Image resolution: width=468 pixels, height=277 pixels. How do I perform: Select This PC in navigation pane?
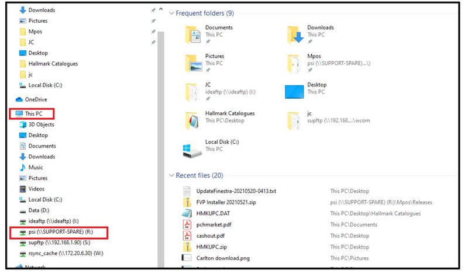coord(33,113)
